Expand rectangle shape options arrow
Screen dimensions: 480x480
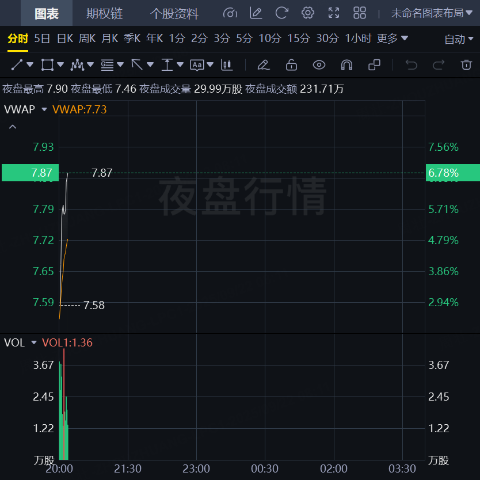coord(60,64)
